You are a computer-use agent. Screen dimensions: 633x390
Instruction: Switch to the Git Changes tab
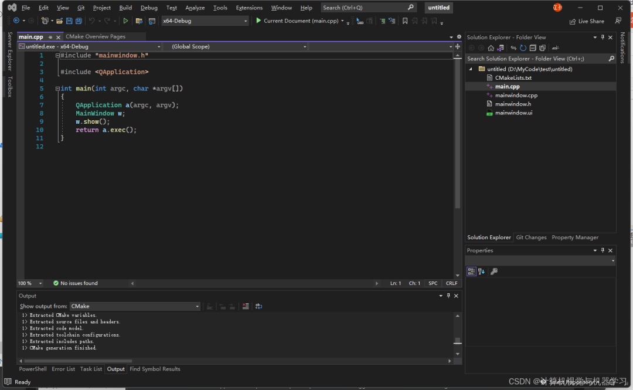point(531,238)
